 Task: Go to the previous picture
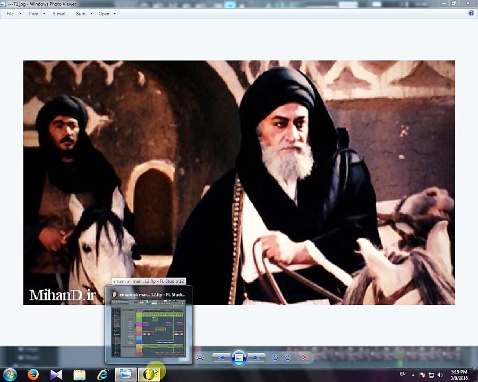221,357
